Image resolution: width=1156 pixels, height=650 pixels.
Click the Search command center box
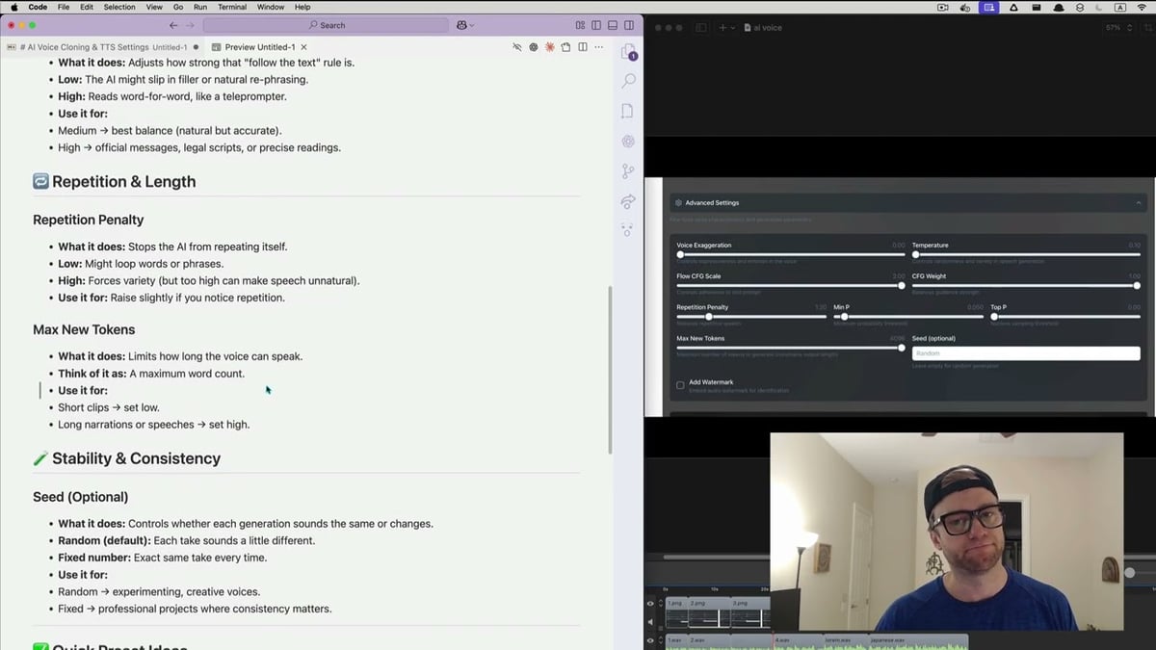[327, 25]
